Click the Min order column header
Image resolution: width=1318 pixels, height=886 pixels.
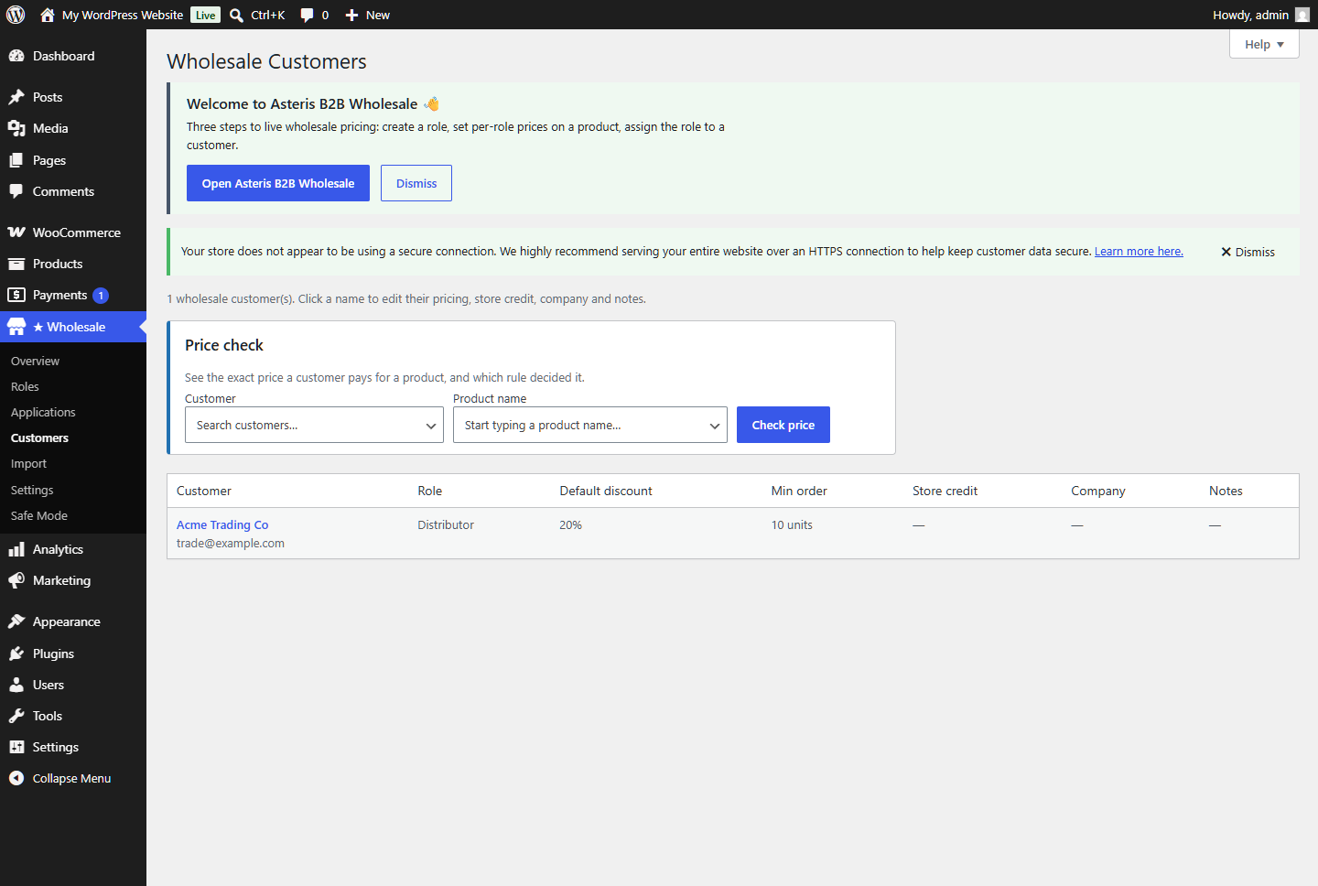(x=799, y=491)
